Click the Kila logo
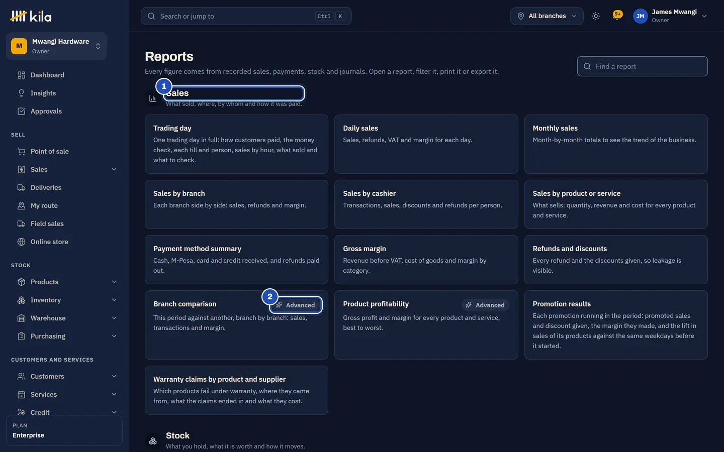724x452 pixels. 31,16
